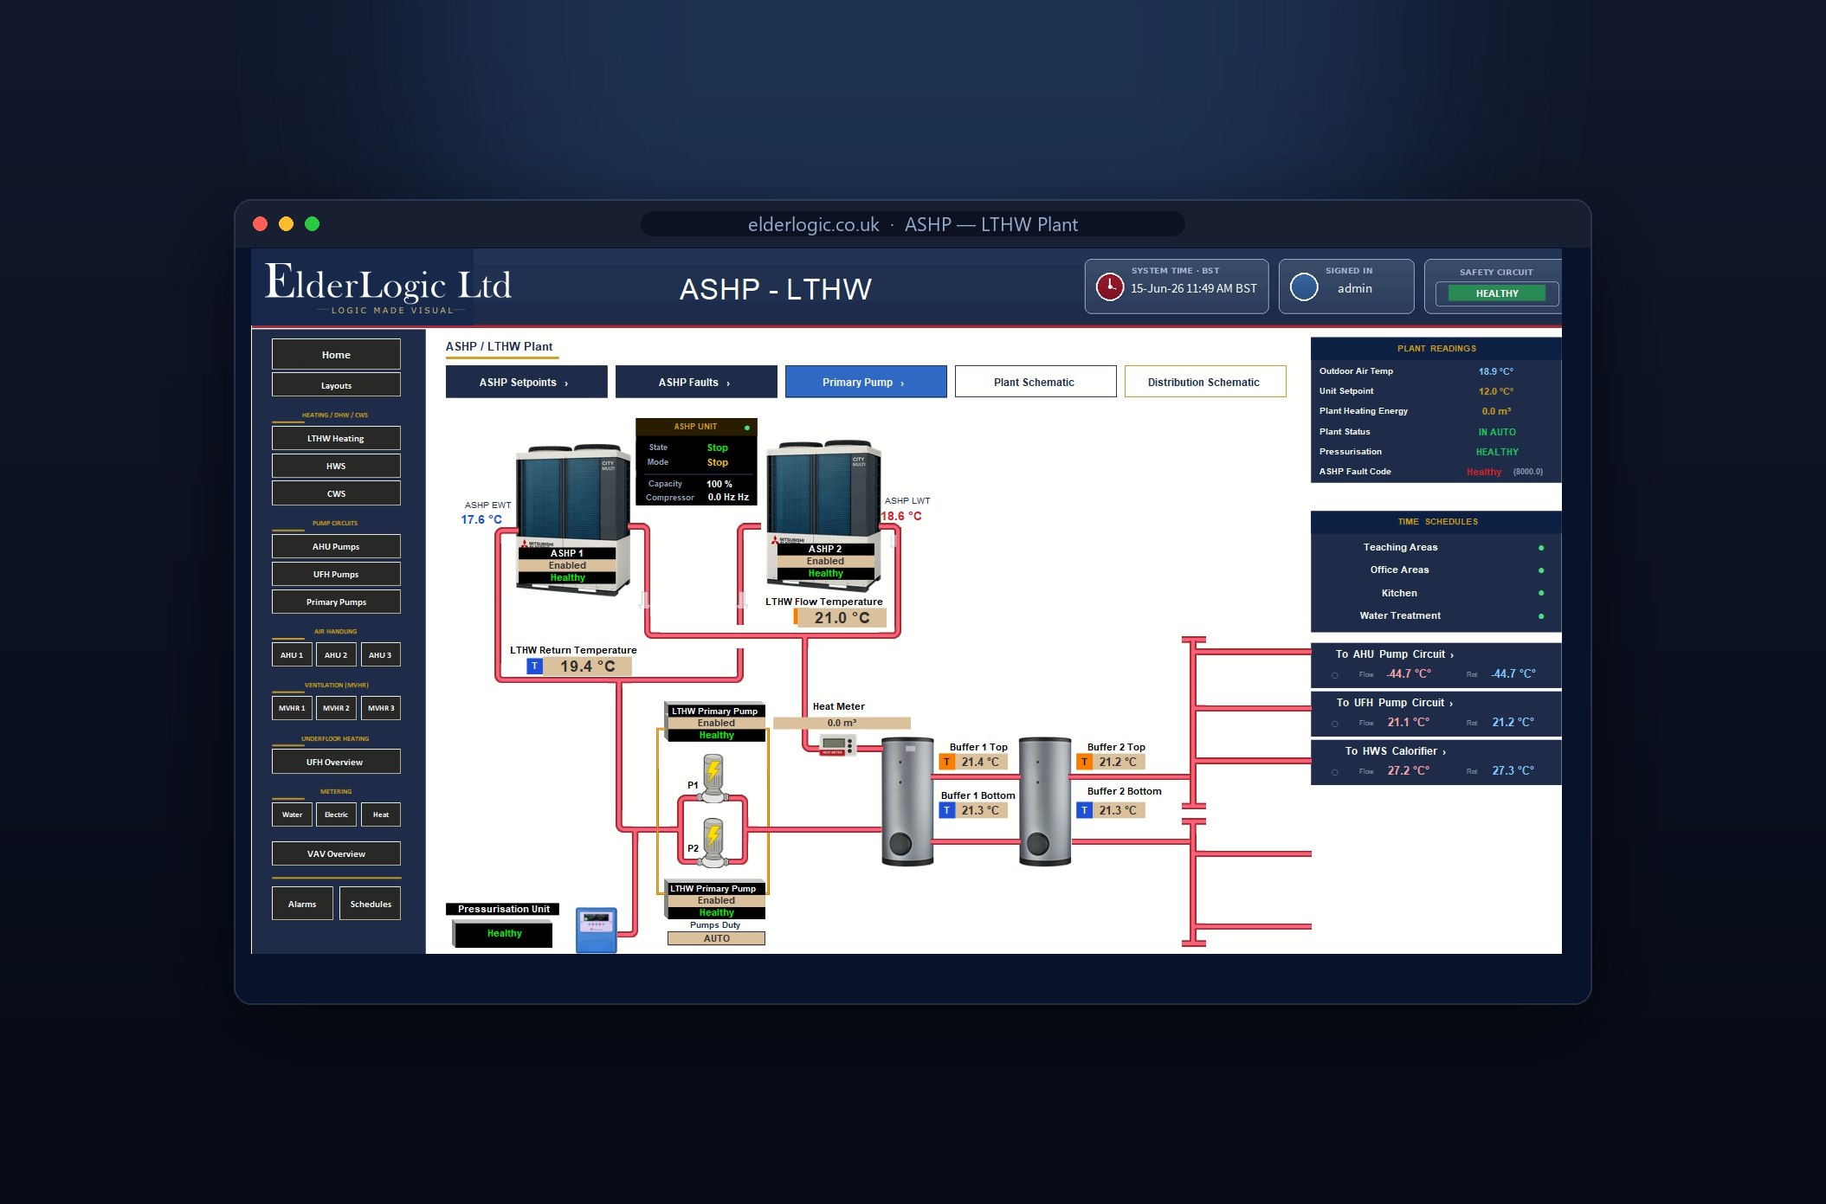Click the blue pressurisation unit icon
The width and height of the screenshot is (1826, 1204).
(x=597, y=930)
